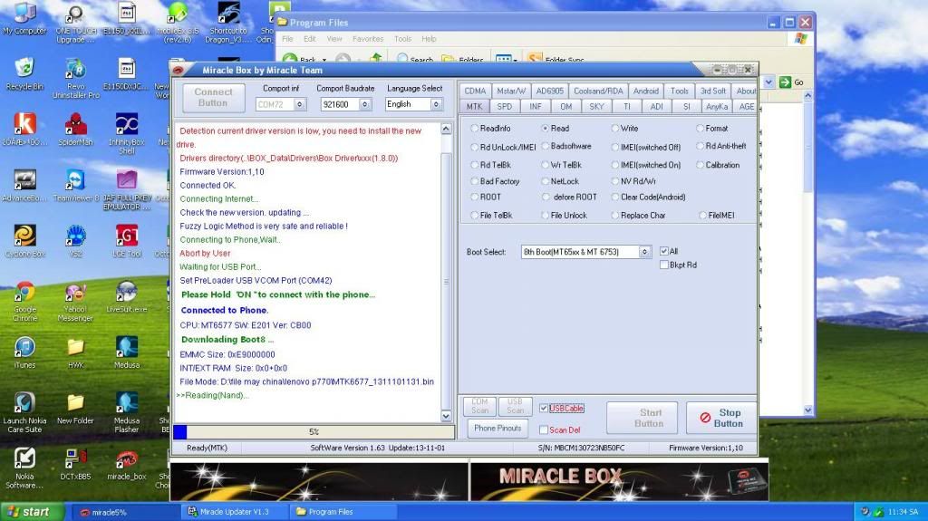The width and height of the screenshot is (928, 521).
Task: Open Recycle Bin on desktop
Action: tap(24, 74)
